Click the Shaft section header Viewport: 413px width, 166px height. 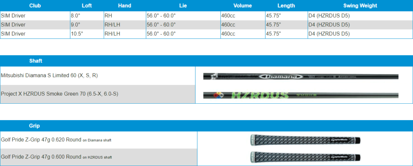tap(35, 61)
